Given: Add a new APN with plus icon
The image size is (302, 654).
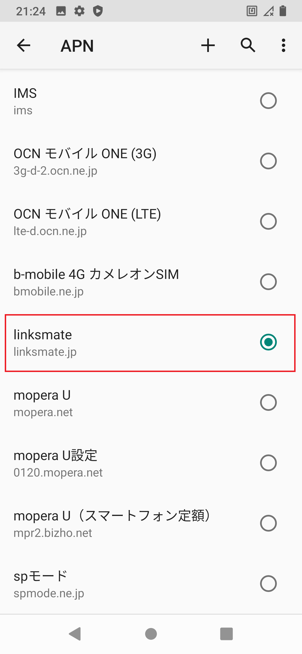Looking at the screenshot, I should click(208, 46).
